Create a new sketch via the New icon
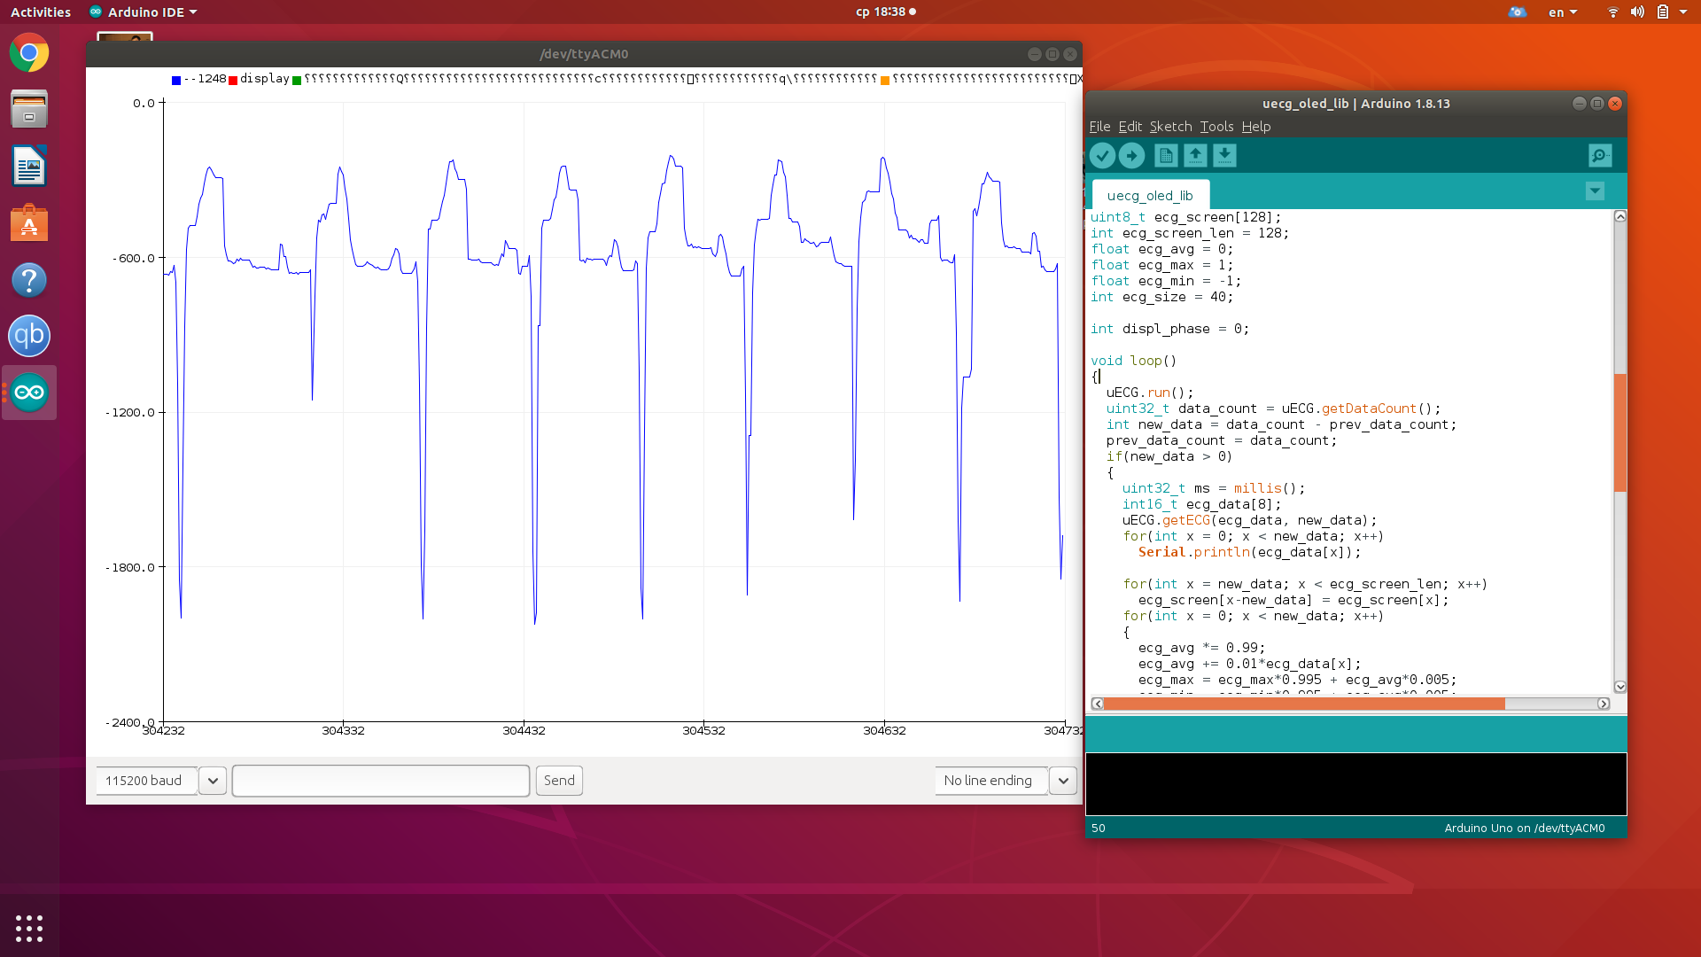Image resolution: width=1701 pixels, height=957 pixels. pos(1166,155)
